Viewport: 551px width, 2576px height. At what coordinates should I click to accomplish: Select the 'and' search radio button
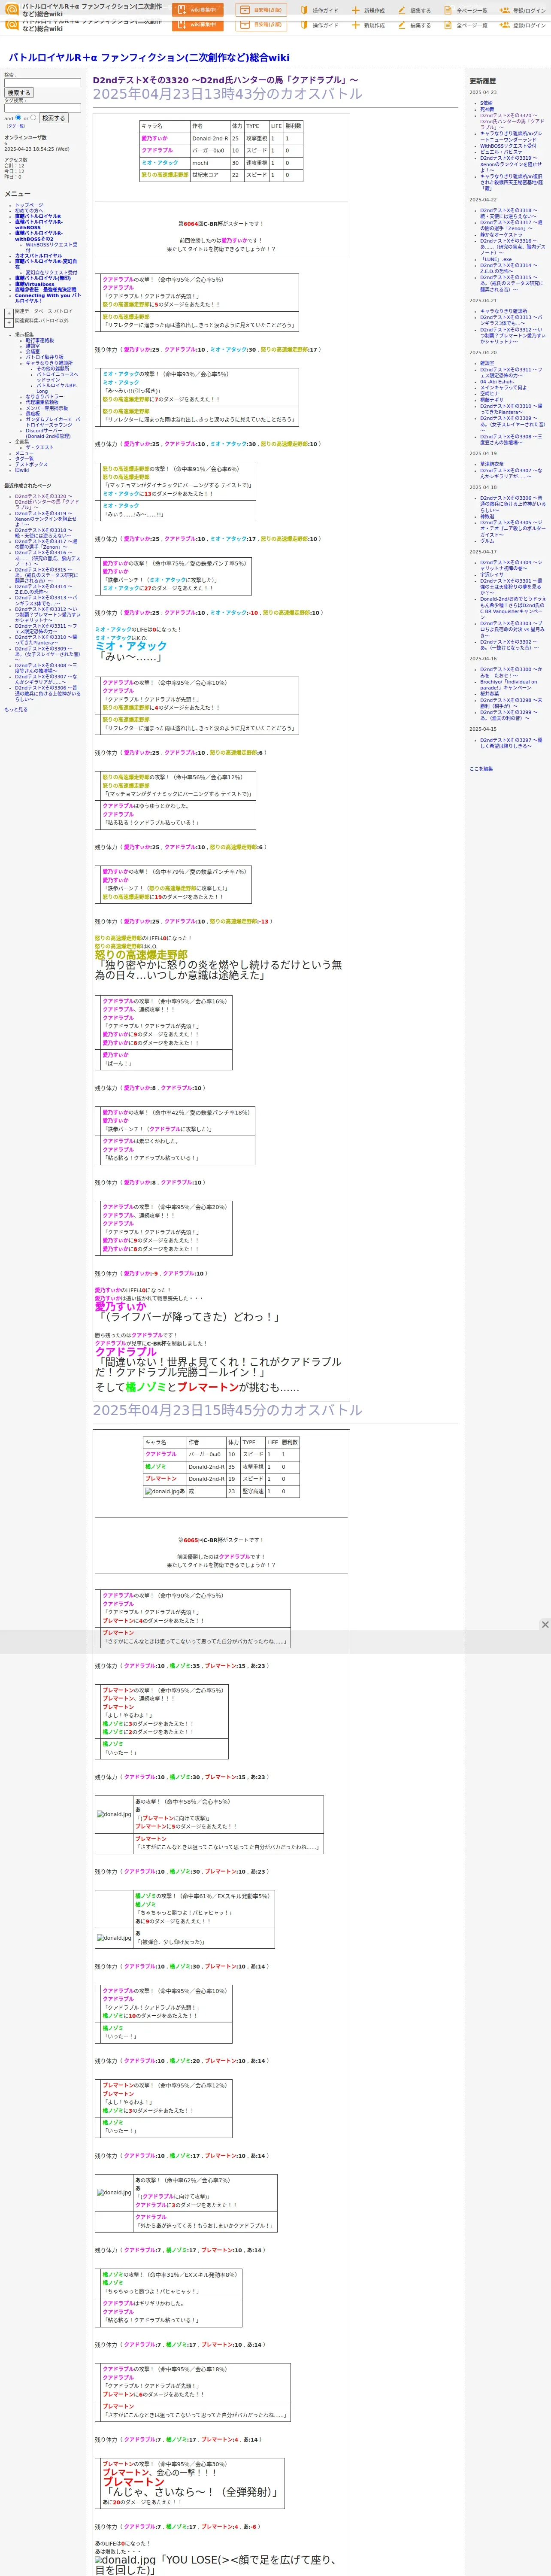[x=18, y=117]
